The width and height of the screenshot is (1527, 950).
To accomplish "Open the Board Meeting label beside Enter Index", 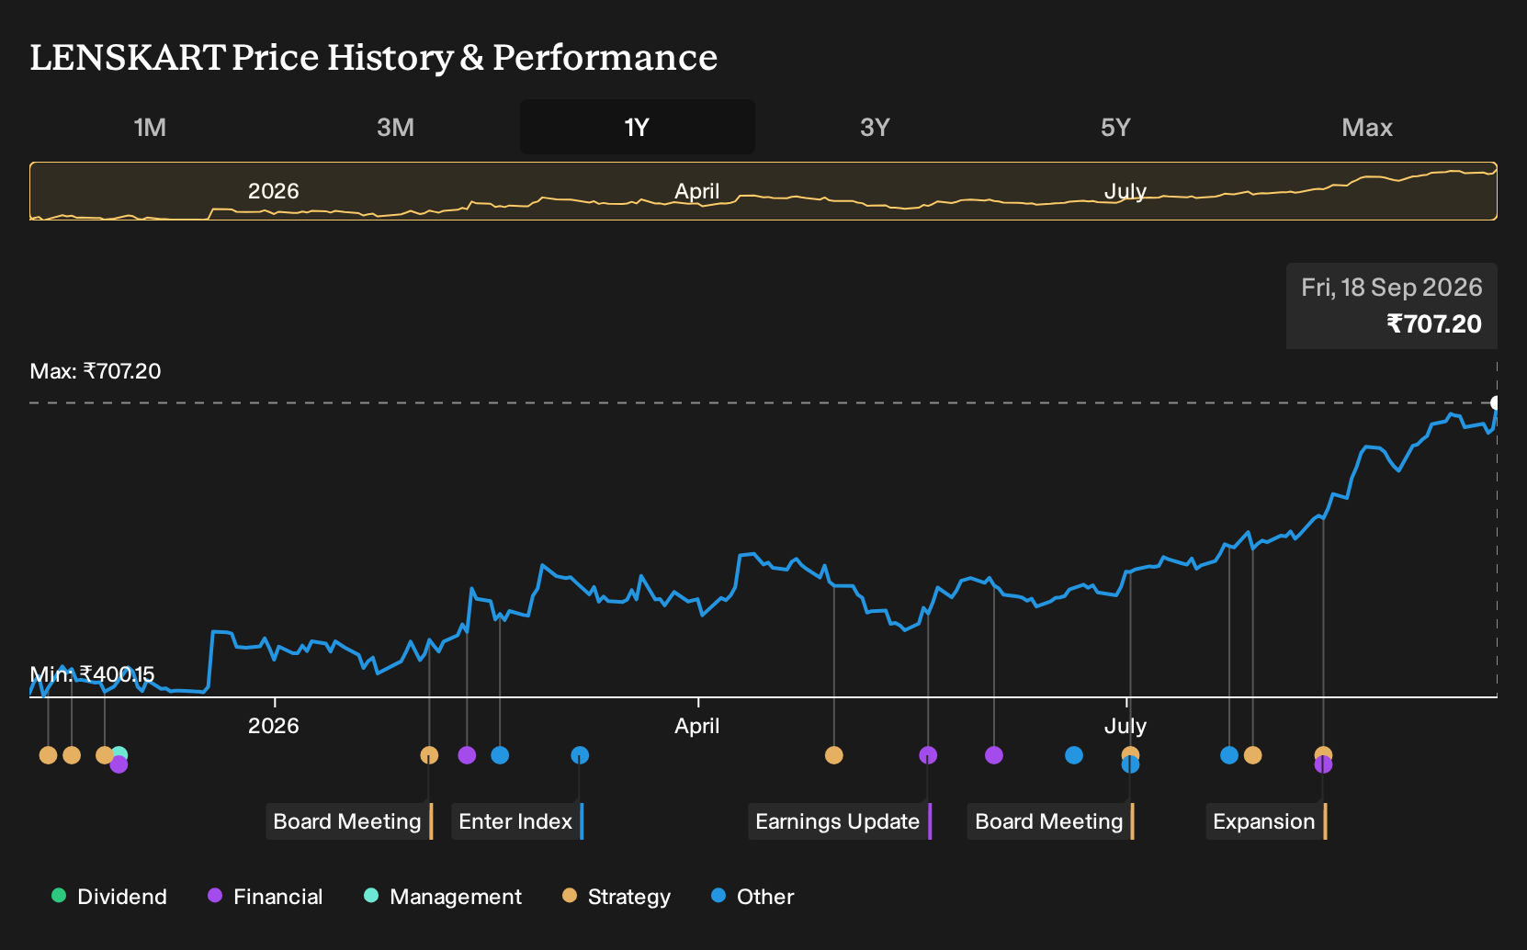I will 350,821.
